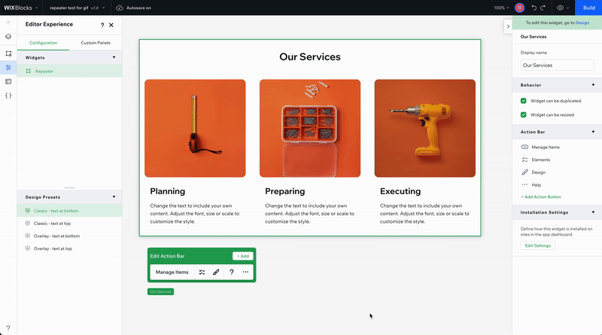Image resolution: width=602 pixels, height=335 pixels.
Task: Select Classic - text at top preset
Action: [69, 223]
